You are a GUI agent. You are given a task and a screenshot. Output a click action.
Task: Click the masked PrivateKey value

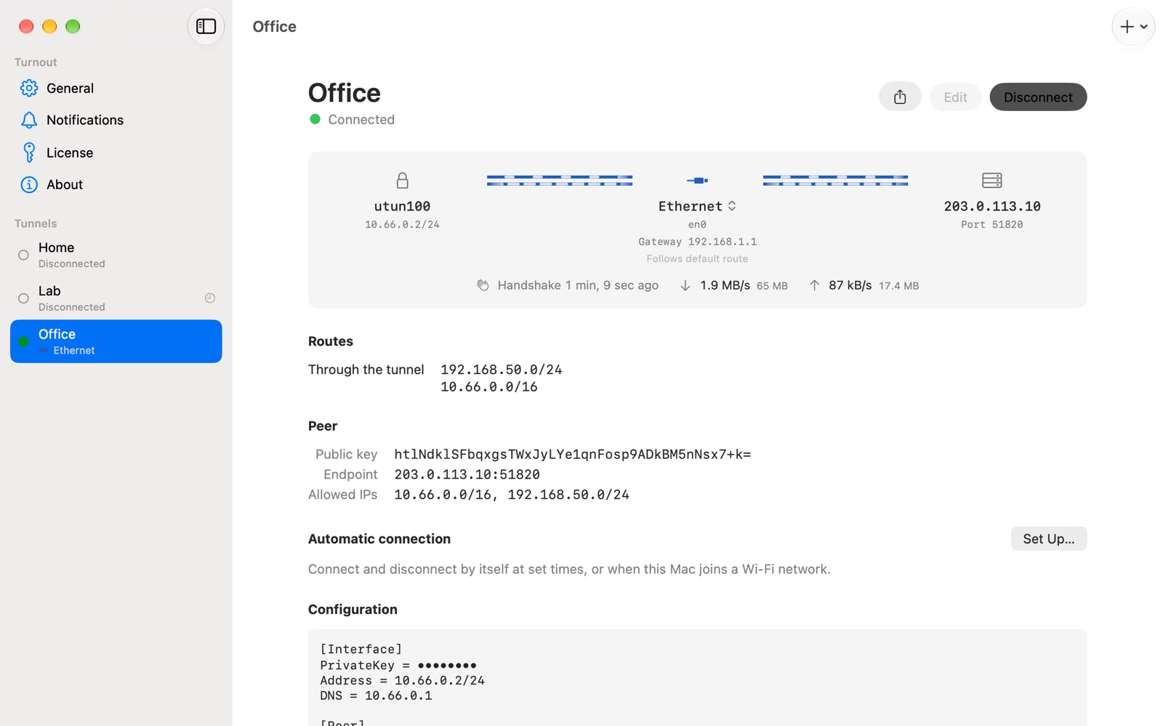pyautogui.click(x=447, y=665)
